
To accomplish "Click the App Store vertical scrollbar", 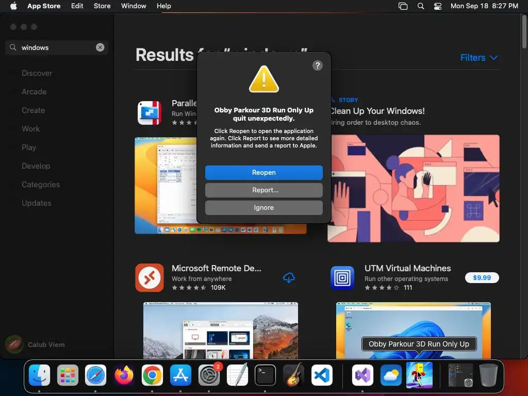I will point(524,32).
